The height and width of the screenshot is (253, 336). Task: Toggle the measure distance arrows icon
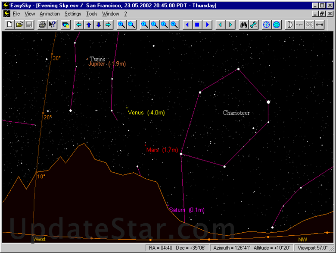(x=320, y=25)
